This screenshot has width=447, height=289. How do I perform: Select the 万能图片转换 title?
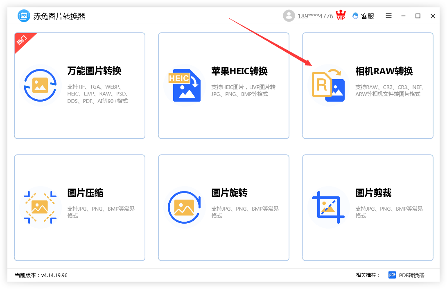(95, 71)
